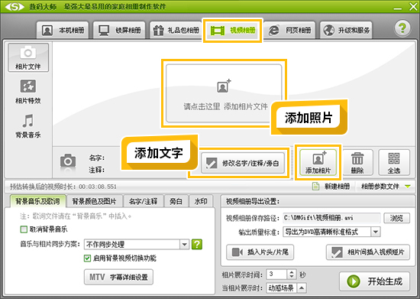This screenshot has width=420, height=299.
Task: Switch to the 视频相册 tab
Action: coord(232,31)
